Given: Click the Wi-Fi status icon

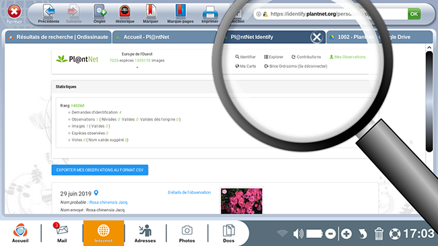Looking at the screenshot, I should pyautogui.click(x=282, y=234).
